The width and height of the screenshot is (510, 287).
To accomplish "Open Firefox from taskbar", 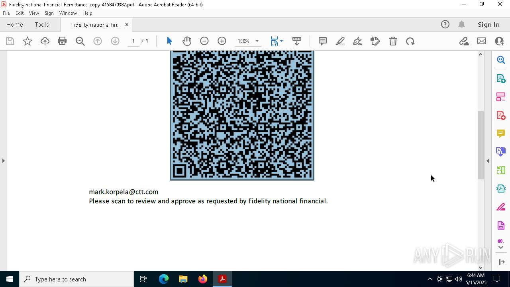I will coord(203,279).
